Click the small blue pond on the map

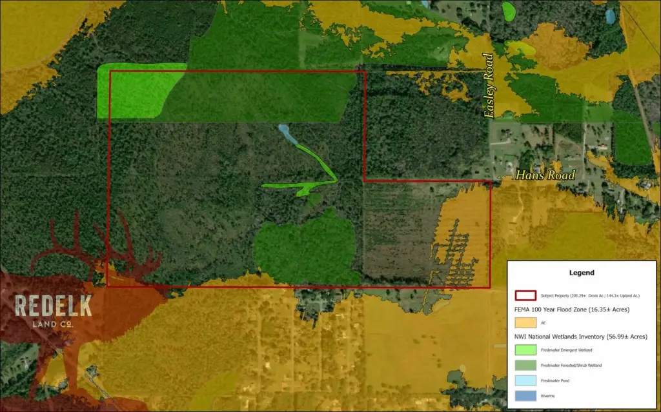pyautogui.click(x=285, y=134)
